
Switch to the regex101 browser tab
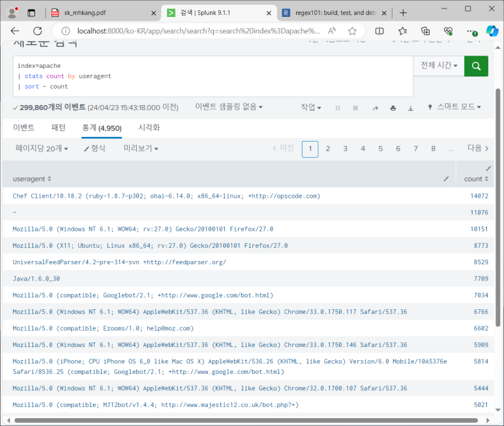coord(334,13)
